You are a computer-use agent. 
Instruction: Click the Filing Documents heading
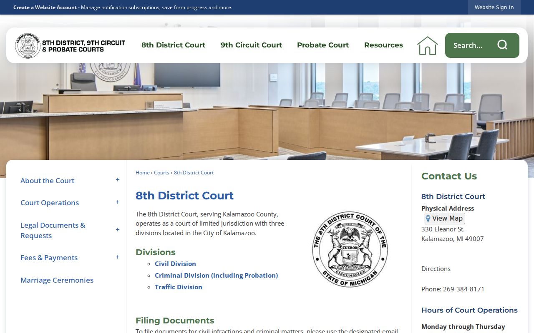pyautogui.click(x=175, y=321)
